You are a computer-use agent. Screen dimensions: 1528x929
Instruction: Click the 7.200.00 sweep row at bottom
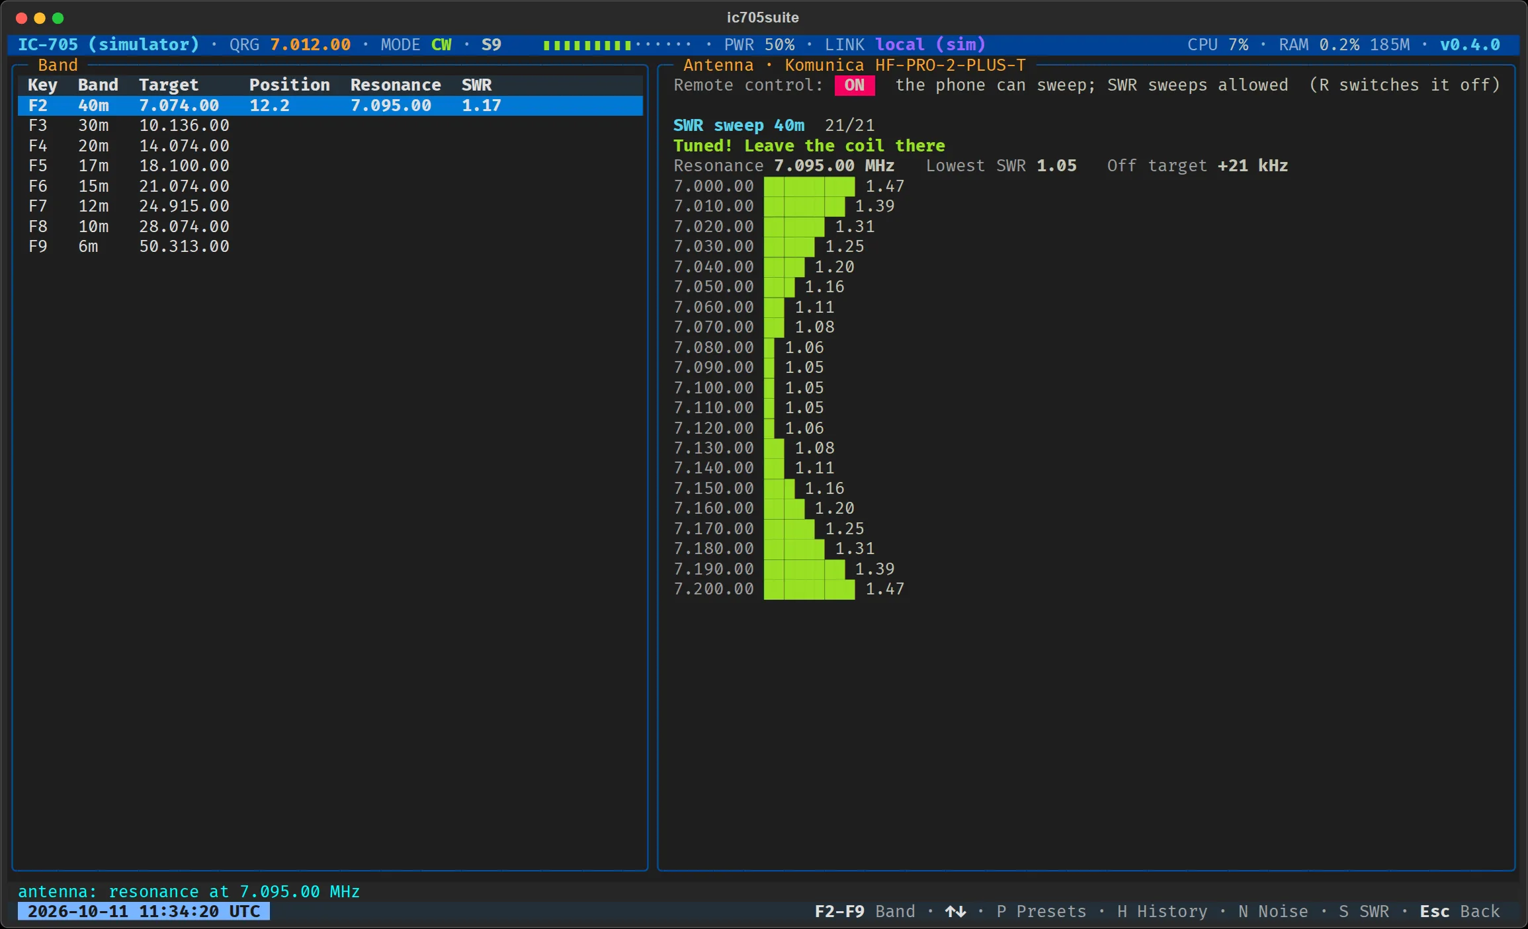(789, 589)
